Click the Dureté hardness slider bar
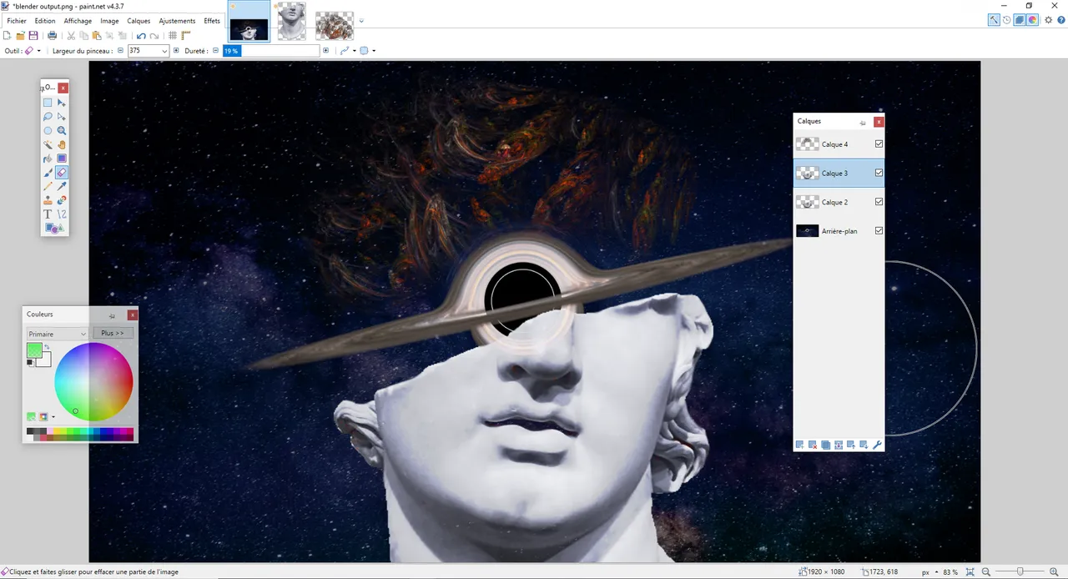 pyautogui.click(x=271, y=51)
